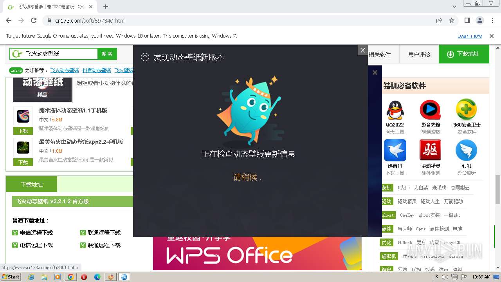The width and height of the screenshot is (501, 282).
Task: Close the dark ad panel behind dialog
Action: click(375, 72)
